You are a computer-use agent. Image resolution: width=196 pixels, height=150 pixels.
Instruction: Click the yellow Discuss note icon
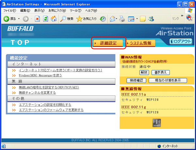tap(143, 19)
